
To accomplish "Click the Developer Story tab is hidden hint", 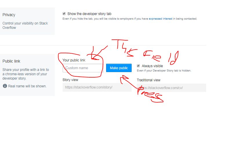I will coord(164,70).
